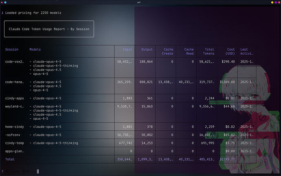This screenshot has width=281, height=176.
Task: Click the 'zcf' window title
Action: (x=139, y=2)
